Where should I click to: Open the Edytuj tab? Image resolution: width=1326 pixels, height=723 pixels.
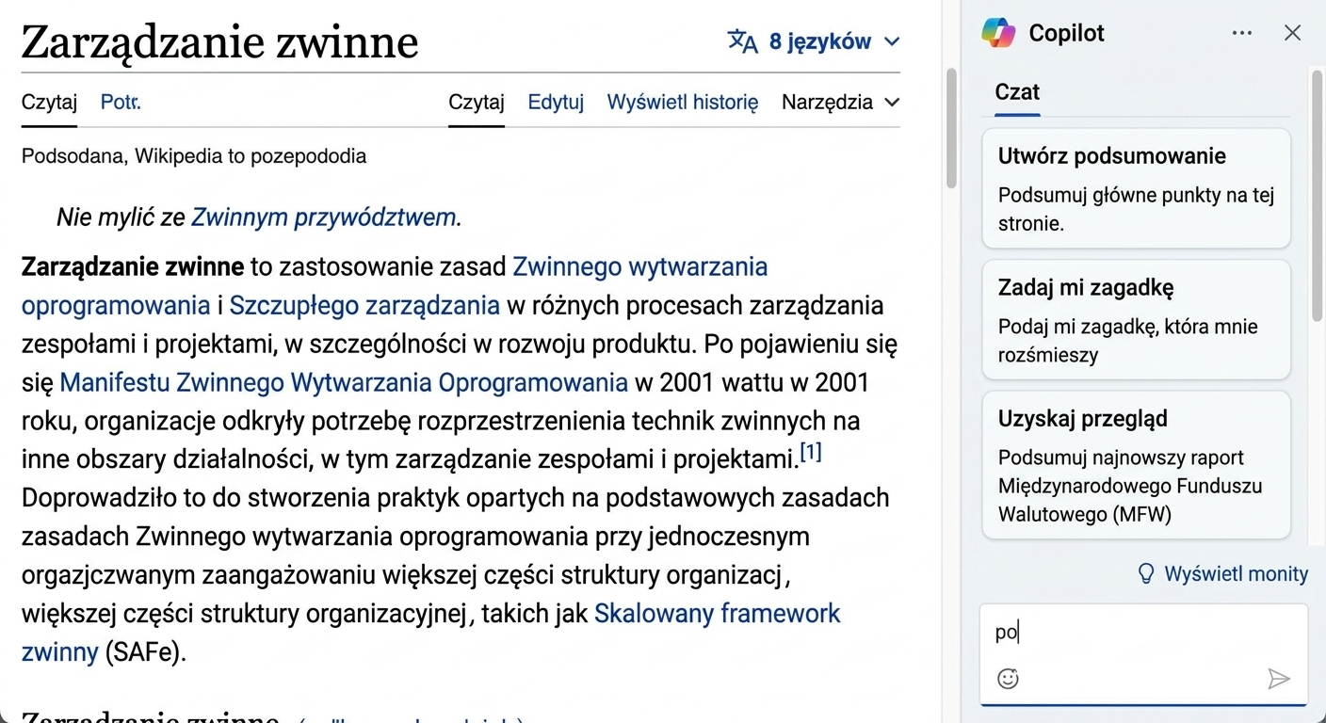click(556, 102)
